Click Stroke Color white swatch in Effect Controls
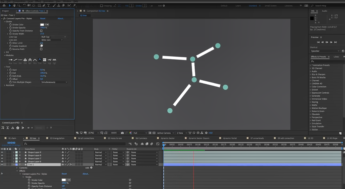345x189 pixels. point(42,25)
